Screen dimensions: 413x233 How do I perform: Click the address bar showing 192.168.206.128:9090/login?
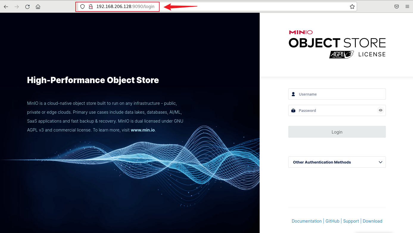[217, 7]
